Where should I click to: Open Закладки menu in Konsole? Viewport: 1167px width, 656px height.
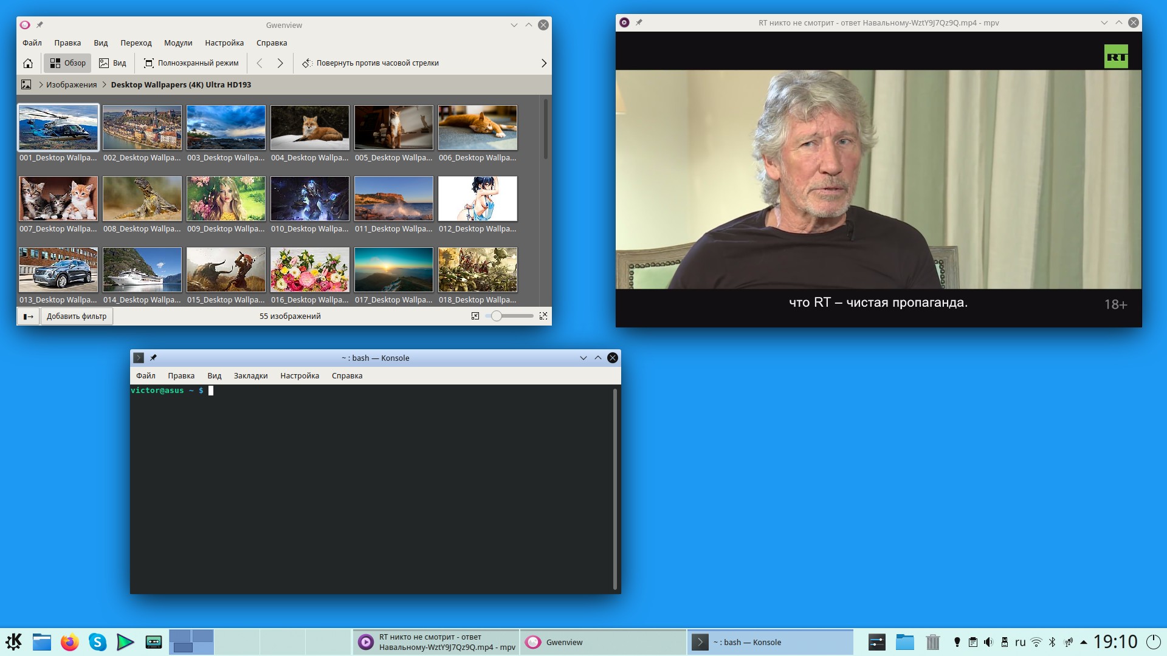[x=250, y=376]
